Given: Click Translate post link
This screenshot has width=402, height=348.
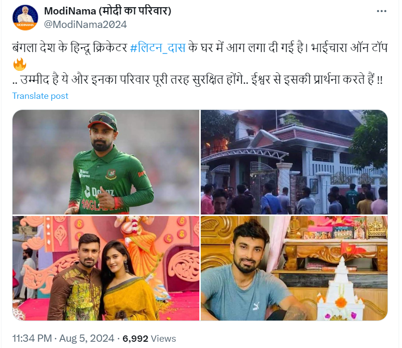Looking at the screenshot, I should [x=40, y=96].
